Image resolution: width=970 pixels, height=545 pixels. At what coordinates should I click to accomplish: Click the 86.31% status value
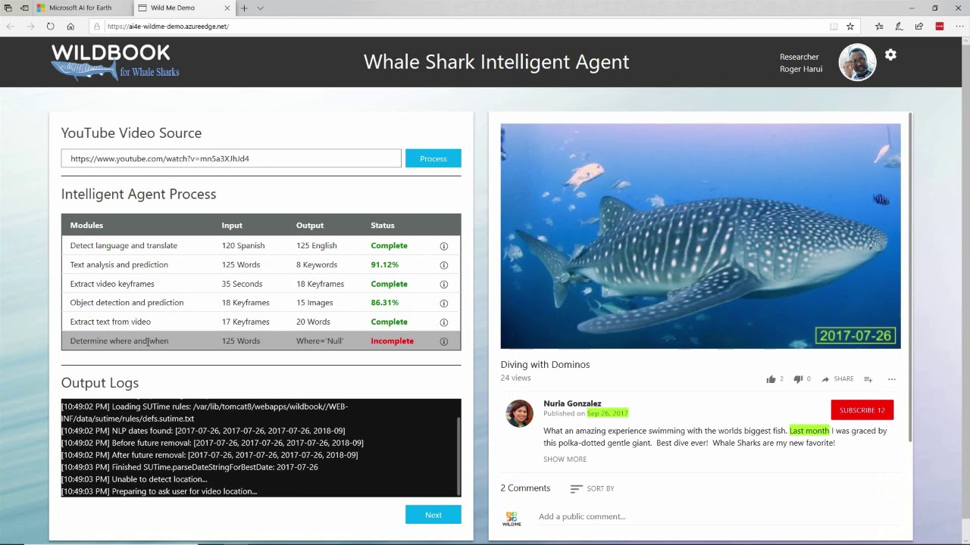coord(384,303)
